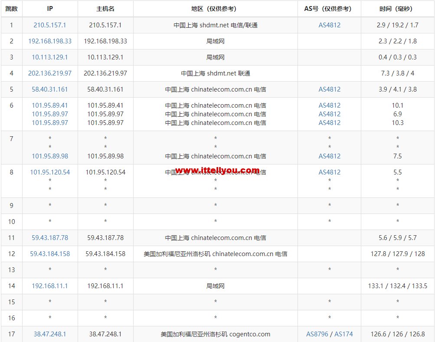Image resolution: width=435 pixels, height=342 pixels.
Task: Click the IP link 101.95.89.41
Action: pos(50,105)
